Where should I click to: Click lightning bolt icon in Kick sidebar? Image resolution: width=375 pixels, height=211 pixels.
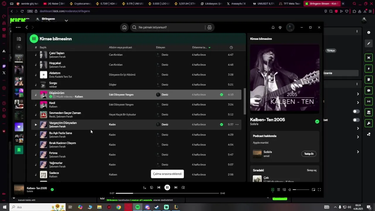point(369,69)
